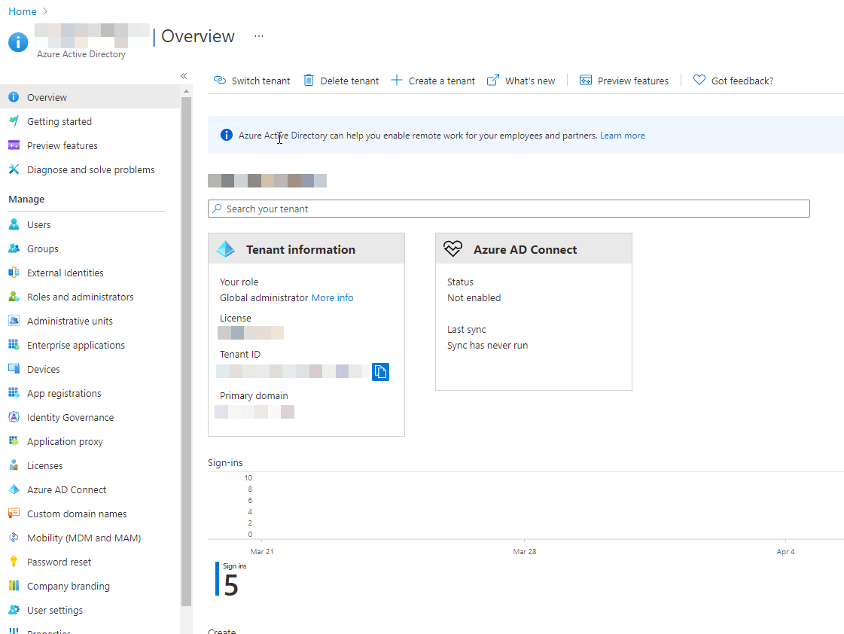Image resolution: width=844 pixels, height=634 pixels.
Task: Click the Tenant information card header
Action: (x=306, y=249)
